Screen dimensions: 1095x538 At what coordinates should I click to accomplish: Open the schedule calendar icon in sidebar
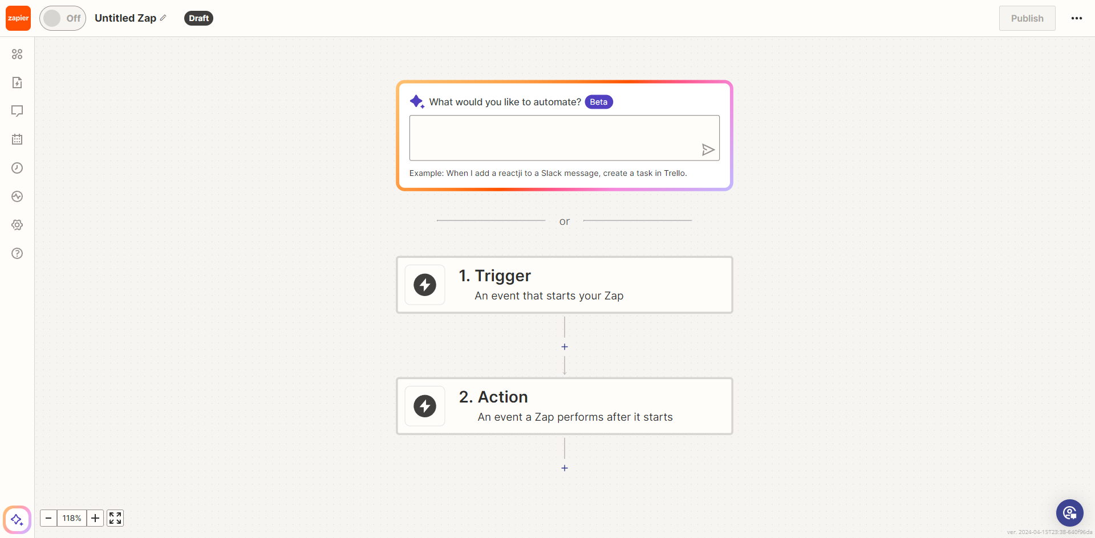(17, 139)
